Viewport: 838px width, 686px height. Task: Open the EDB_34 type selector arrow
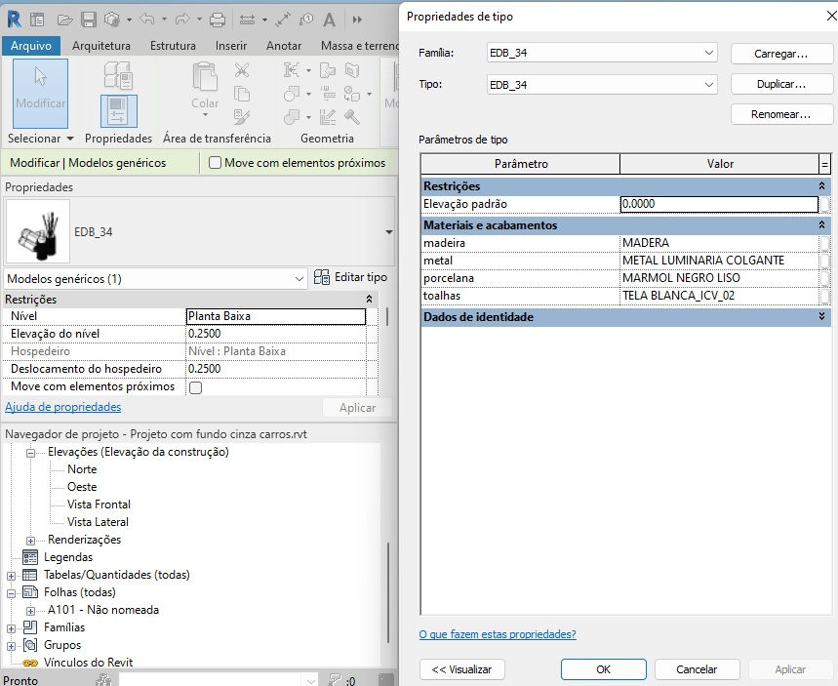pyautogui.click(x=389, y=232)
